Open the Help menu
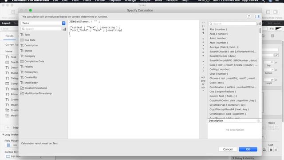This screenshot has height=160, width=284. (x=185, y=1)
